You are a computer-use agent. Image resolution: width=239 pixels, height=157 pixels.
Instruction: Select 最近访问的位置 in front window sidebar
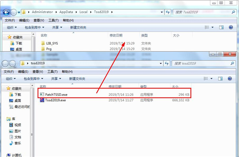click(20, 107)
